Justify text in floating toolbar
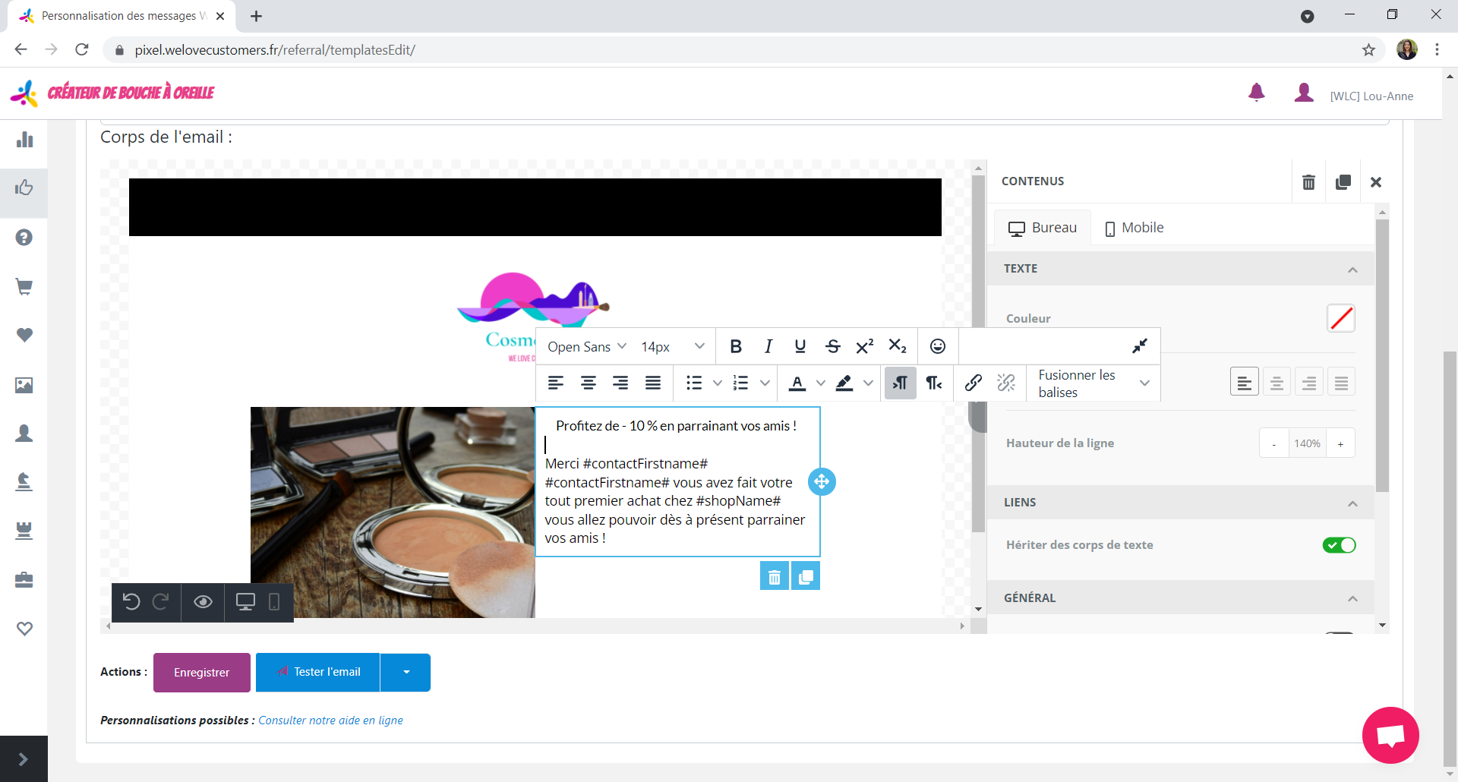 tap(653, 383)
